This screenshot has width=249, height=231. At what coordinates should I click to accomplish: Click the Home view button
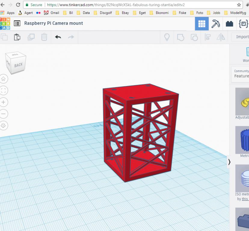(x=4, y=79)
